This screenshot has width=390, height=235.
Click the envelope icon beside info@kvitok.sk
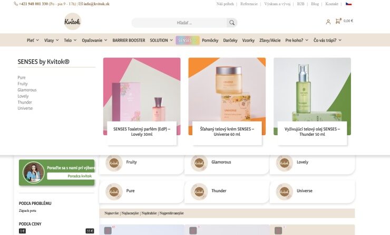(81, 4)
